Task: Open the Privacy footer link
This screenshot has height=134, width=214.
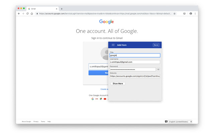Action: [x=36, y=122]
